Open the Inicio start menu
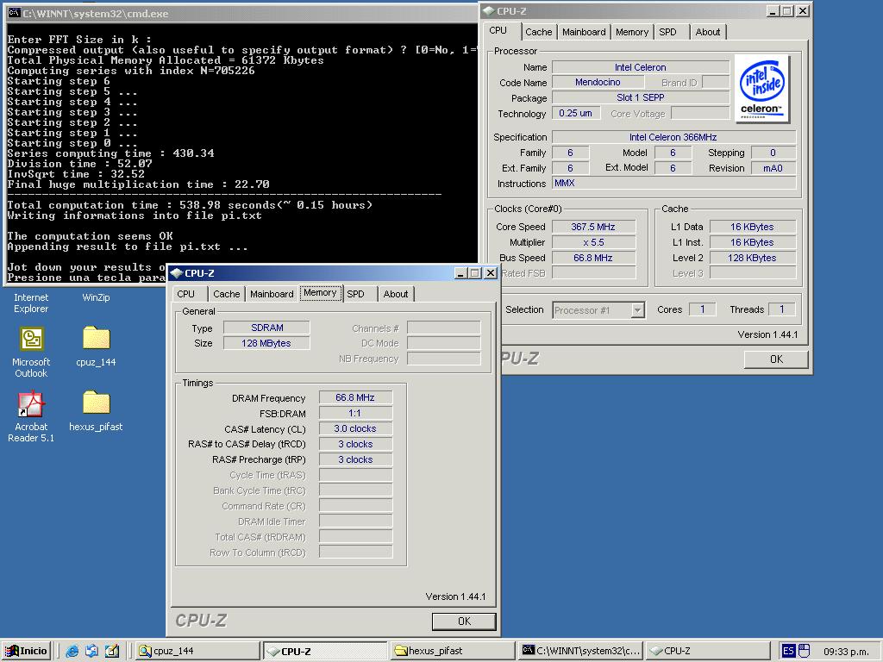883x662 pixels. pyautogui.click(x=27, y=651)
